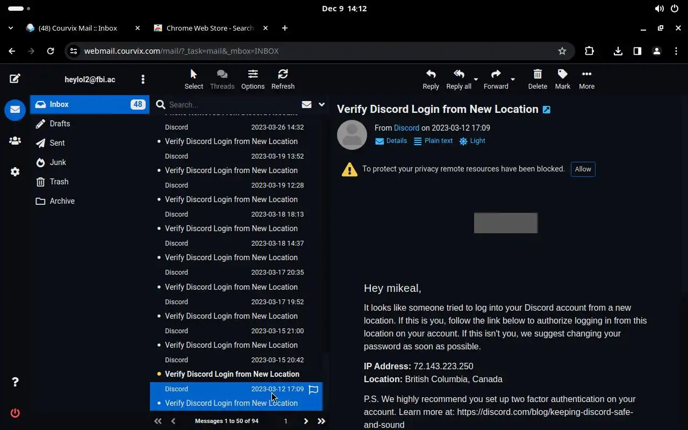Open the unread message dated 2023-03-15 20:42
The width and height of the screenshot is (688, 430).
click(x=236, y=367)
